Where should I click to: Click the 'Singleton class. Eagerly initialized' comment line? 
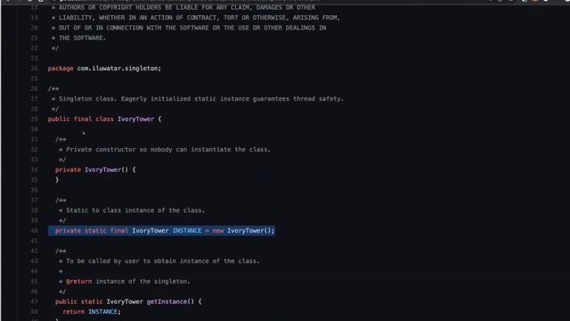coord(198,99)
